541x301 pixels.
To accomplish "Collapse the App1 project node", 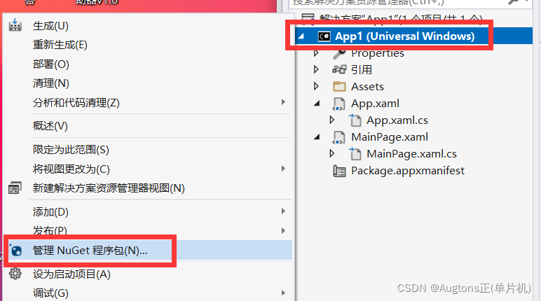I will pyautogui.click(x=301, y=36).
